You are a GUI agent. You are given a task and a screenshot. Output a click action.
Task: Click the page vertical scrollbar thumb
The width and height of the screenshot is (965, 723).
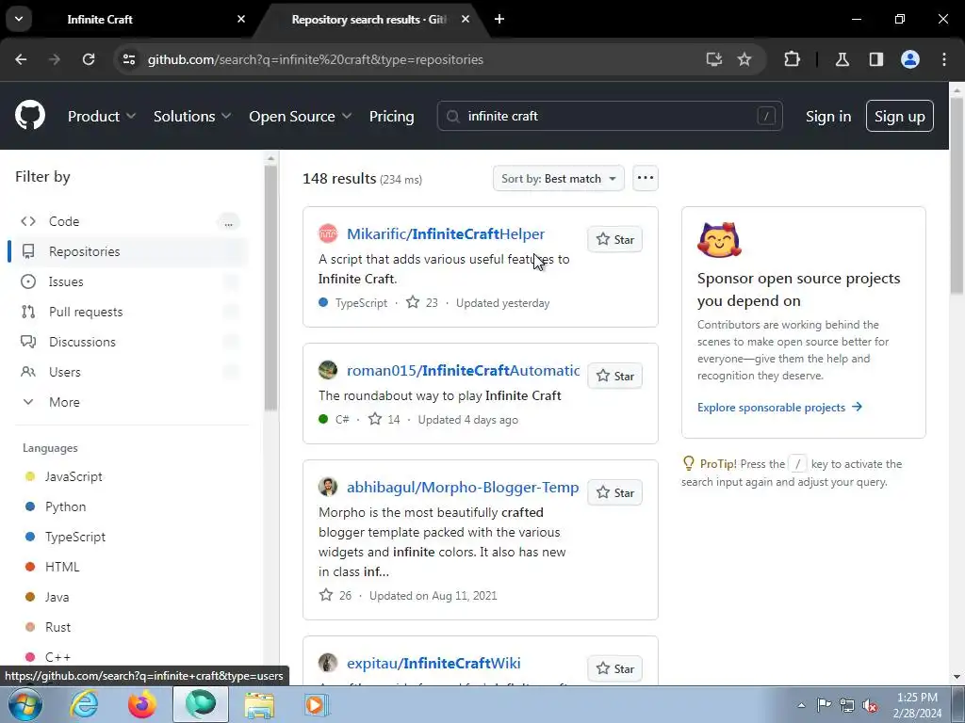coord(957,195)
